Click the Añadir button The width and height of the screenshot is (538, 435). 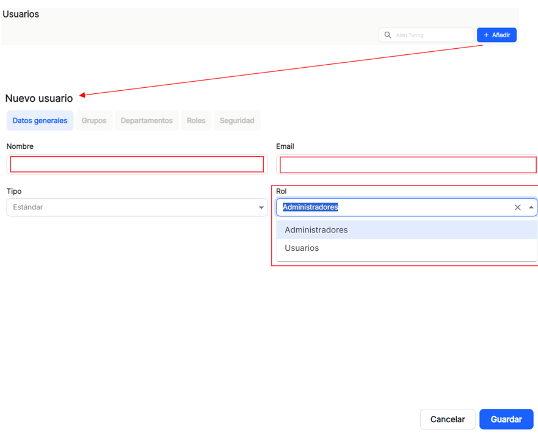[496, 35]
